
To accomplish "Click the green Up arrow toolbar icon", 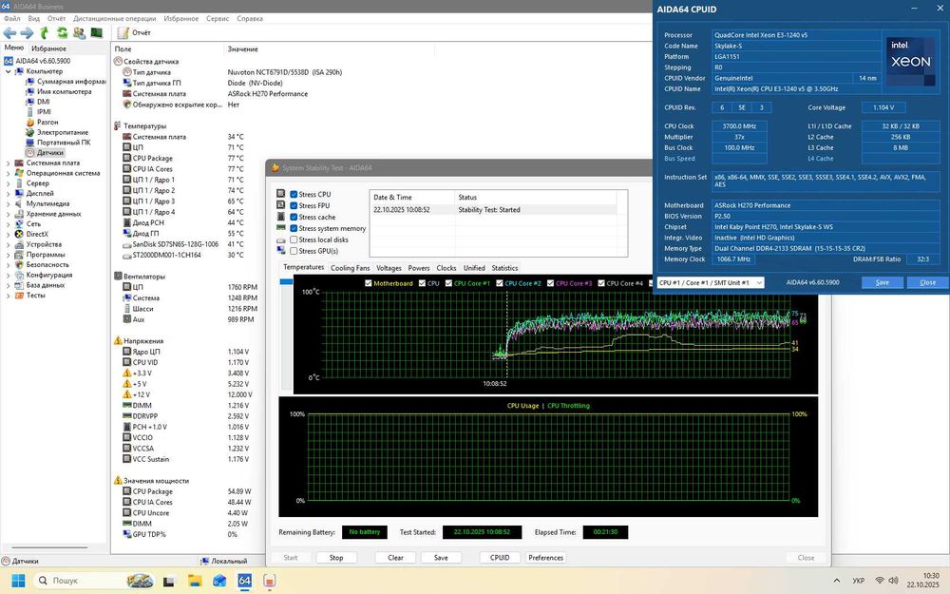I will pos(45,32).
